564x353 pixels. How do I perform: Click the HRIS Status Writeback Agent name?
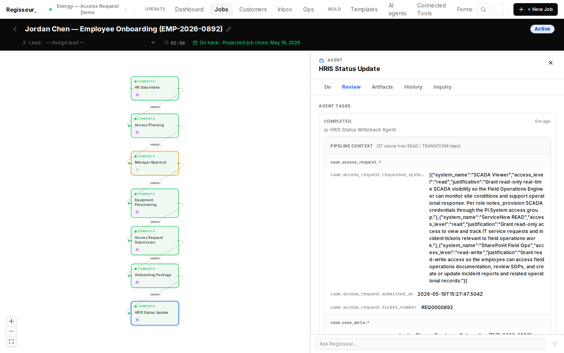(x=363, y=130)
